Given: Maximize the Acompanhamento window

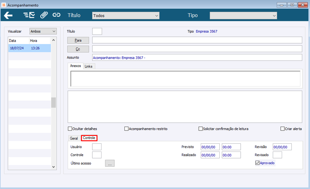Looking at the screenshot, I should (x=292, y=5).
